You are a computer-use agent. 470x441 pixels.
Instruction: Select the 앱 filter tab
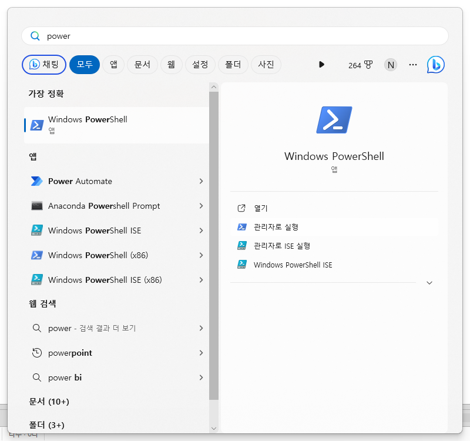(x=113, y=65)
